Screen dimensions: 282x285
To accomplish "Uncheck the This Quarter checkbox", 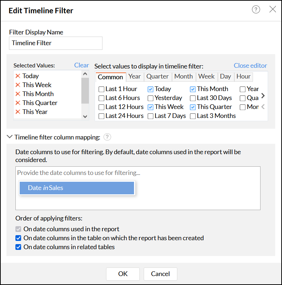I will [x=193, y=107].
